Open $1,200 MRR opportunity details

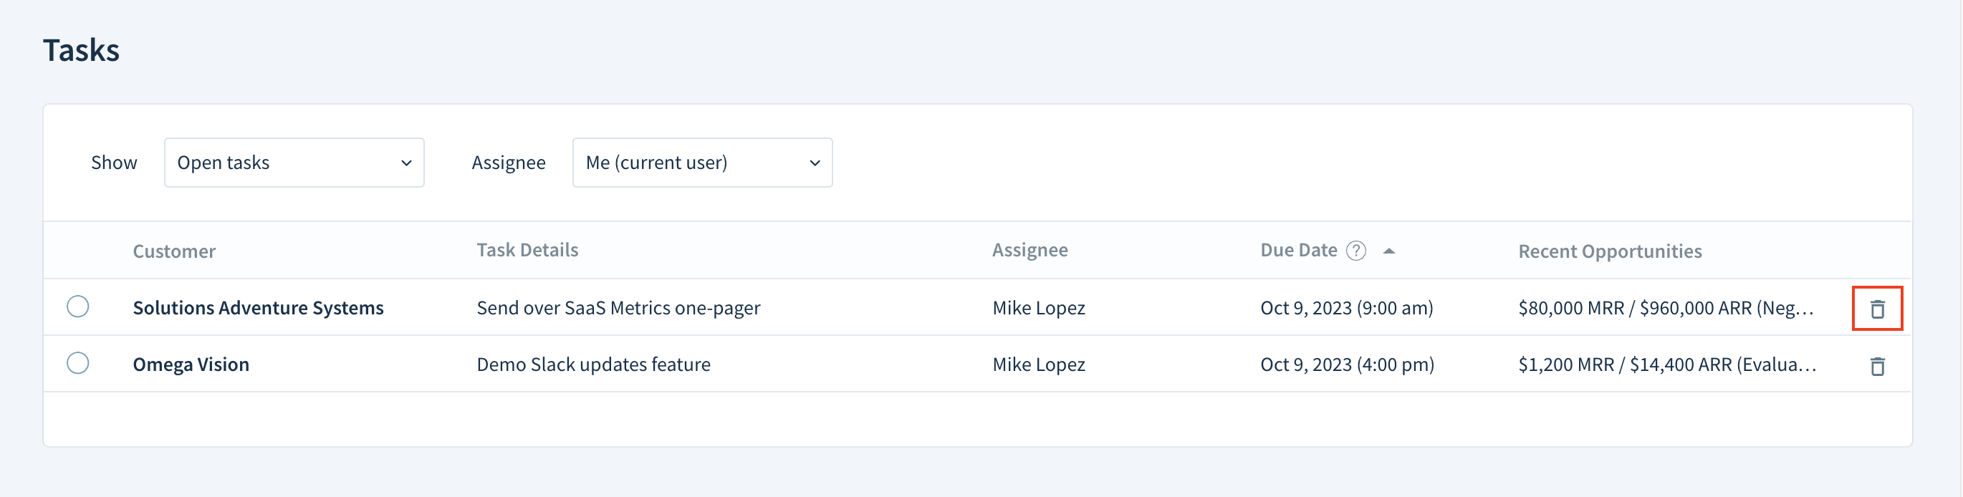[x=1667, y=365]
